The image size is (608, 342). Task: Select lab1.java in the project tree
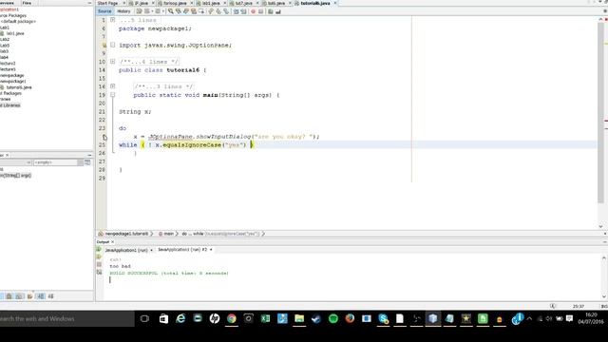tap(15, 33)
